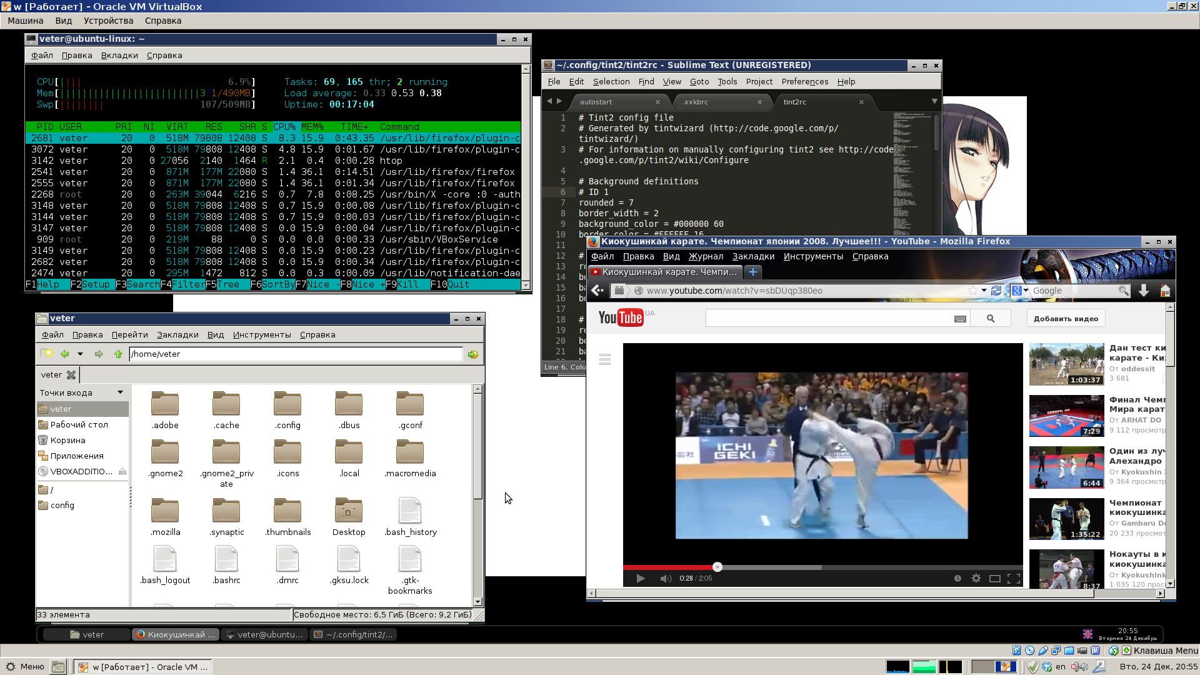Enter fullscreen in YouTube player
The width and height of the screenshot is (1200, 675).
(1014, 578)
